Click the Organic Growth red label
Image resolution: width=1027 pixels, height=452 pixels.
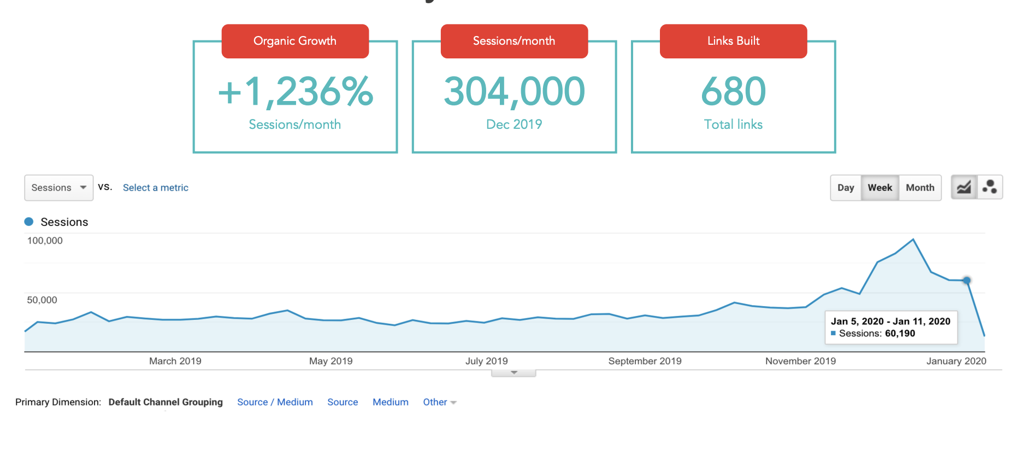[x=295, y=41]
